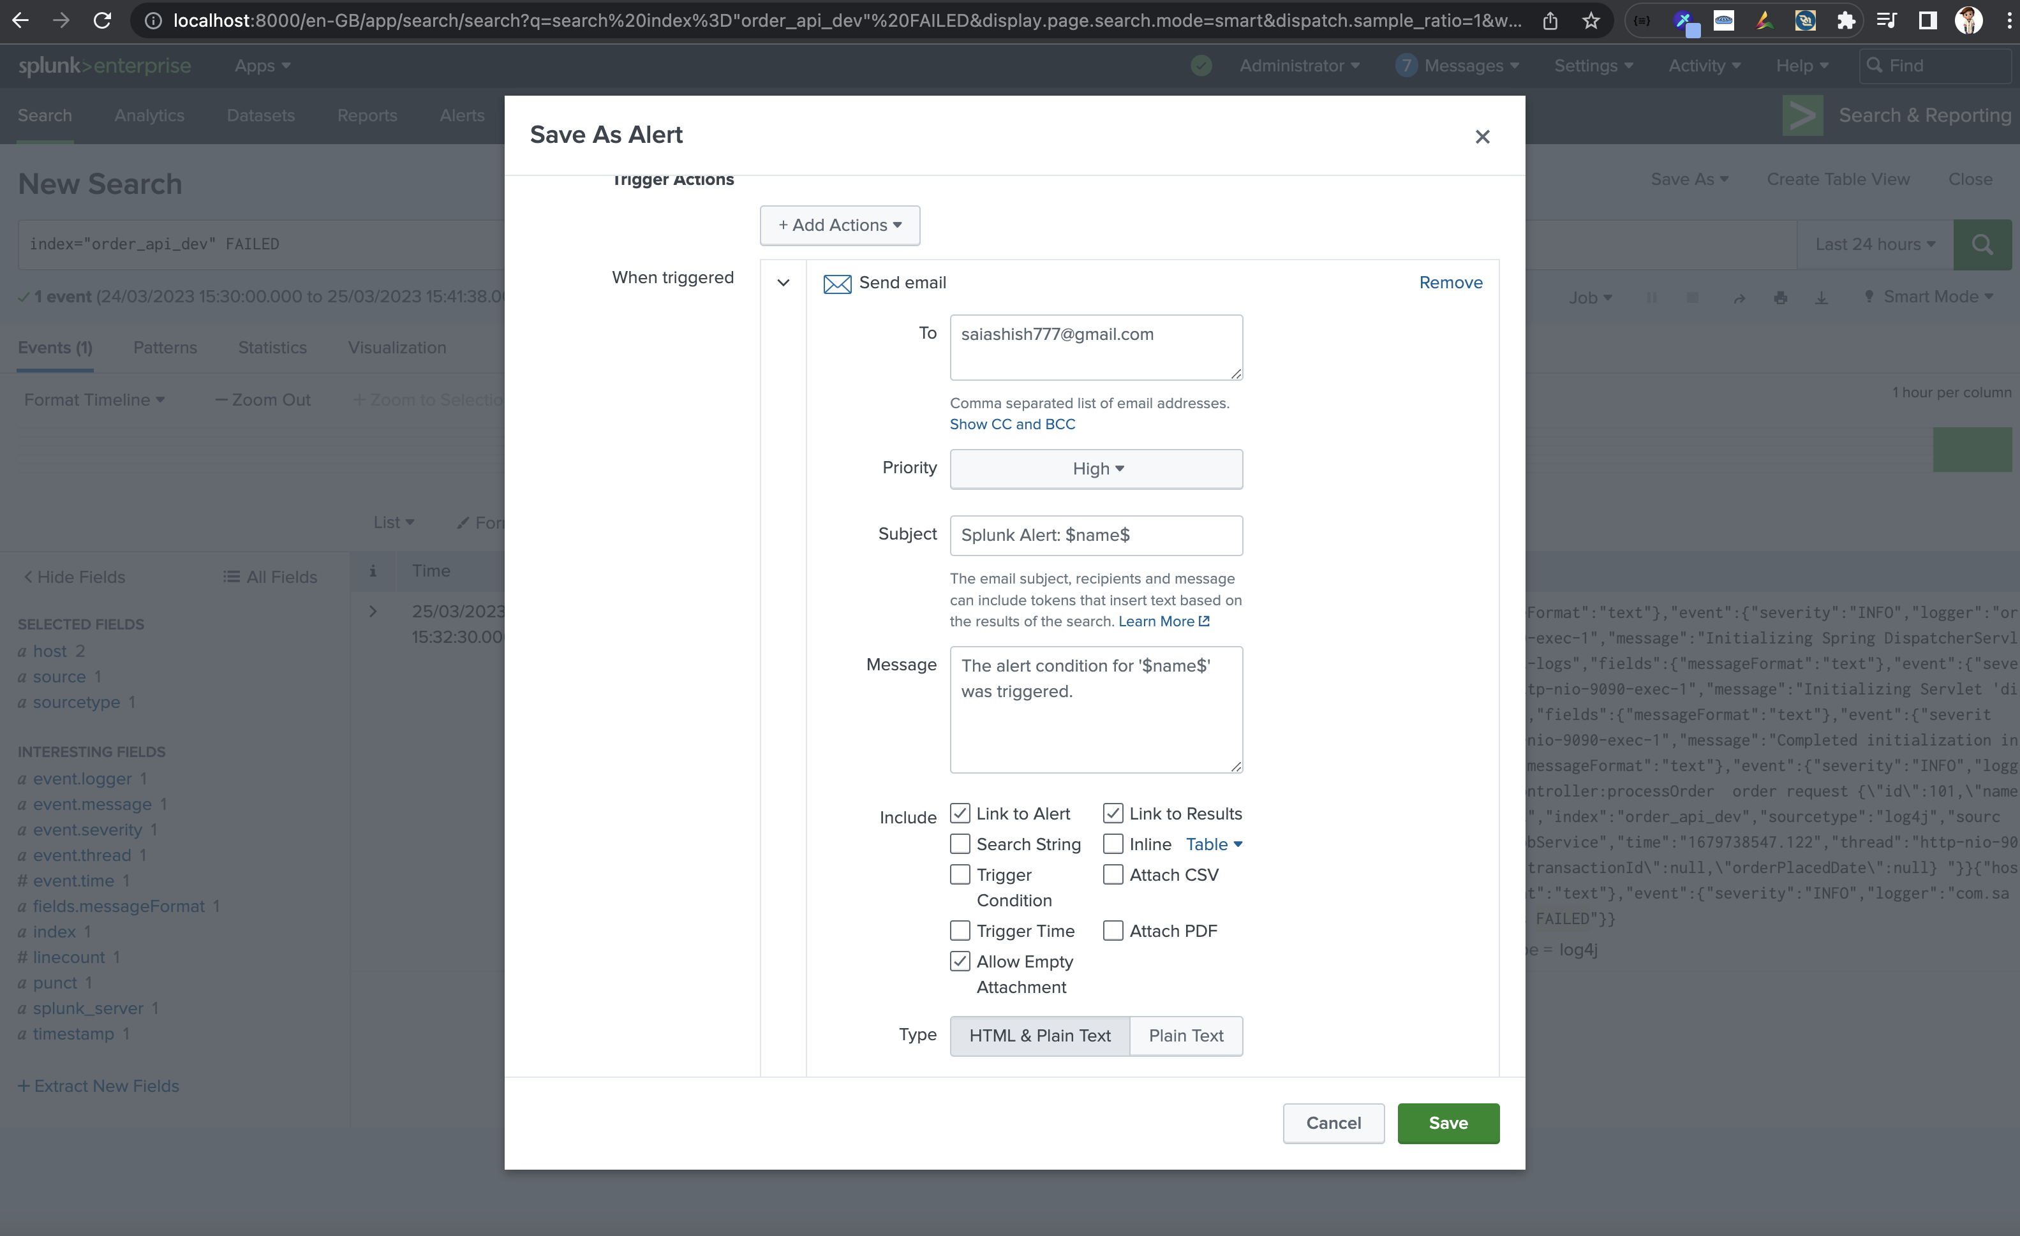Open the Add Actions dropdown
Image resolution: width=2020 pixels, height=1236 pixels.
[840, 224]
